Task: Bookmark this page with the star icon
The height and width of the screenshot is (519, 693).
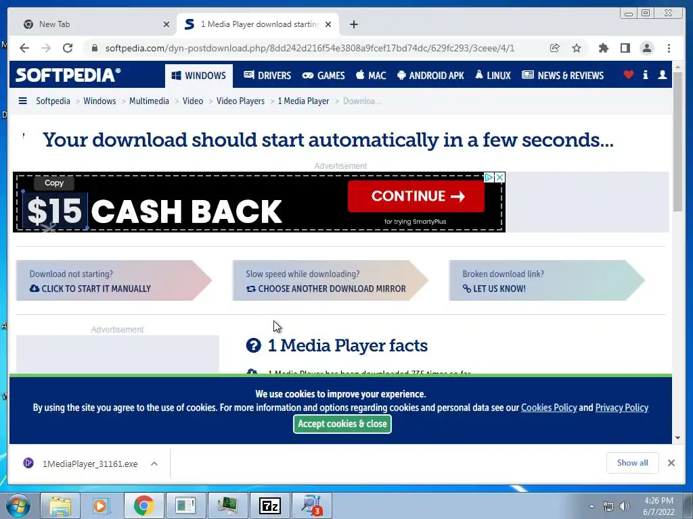Action: [x=577, y=48]
